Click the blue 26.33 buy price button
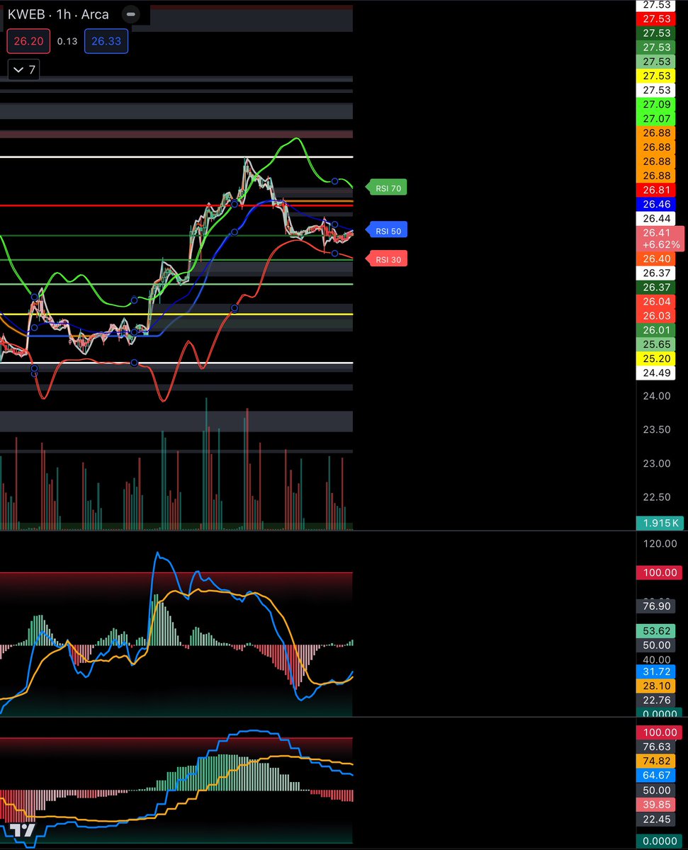688x850 pixels. click(x=106, y=41)
